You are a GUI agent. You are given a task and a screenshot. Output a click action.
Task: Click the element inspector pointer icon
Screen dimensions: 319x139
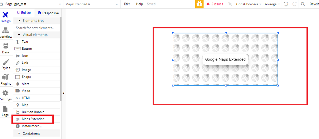click(230, 4)
